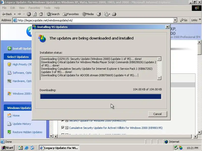This screenshot has height=151, width=202.
Task: Click the Internet zone globe icon
Action: click(166, 142)
